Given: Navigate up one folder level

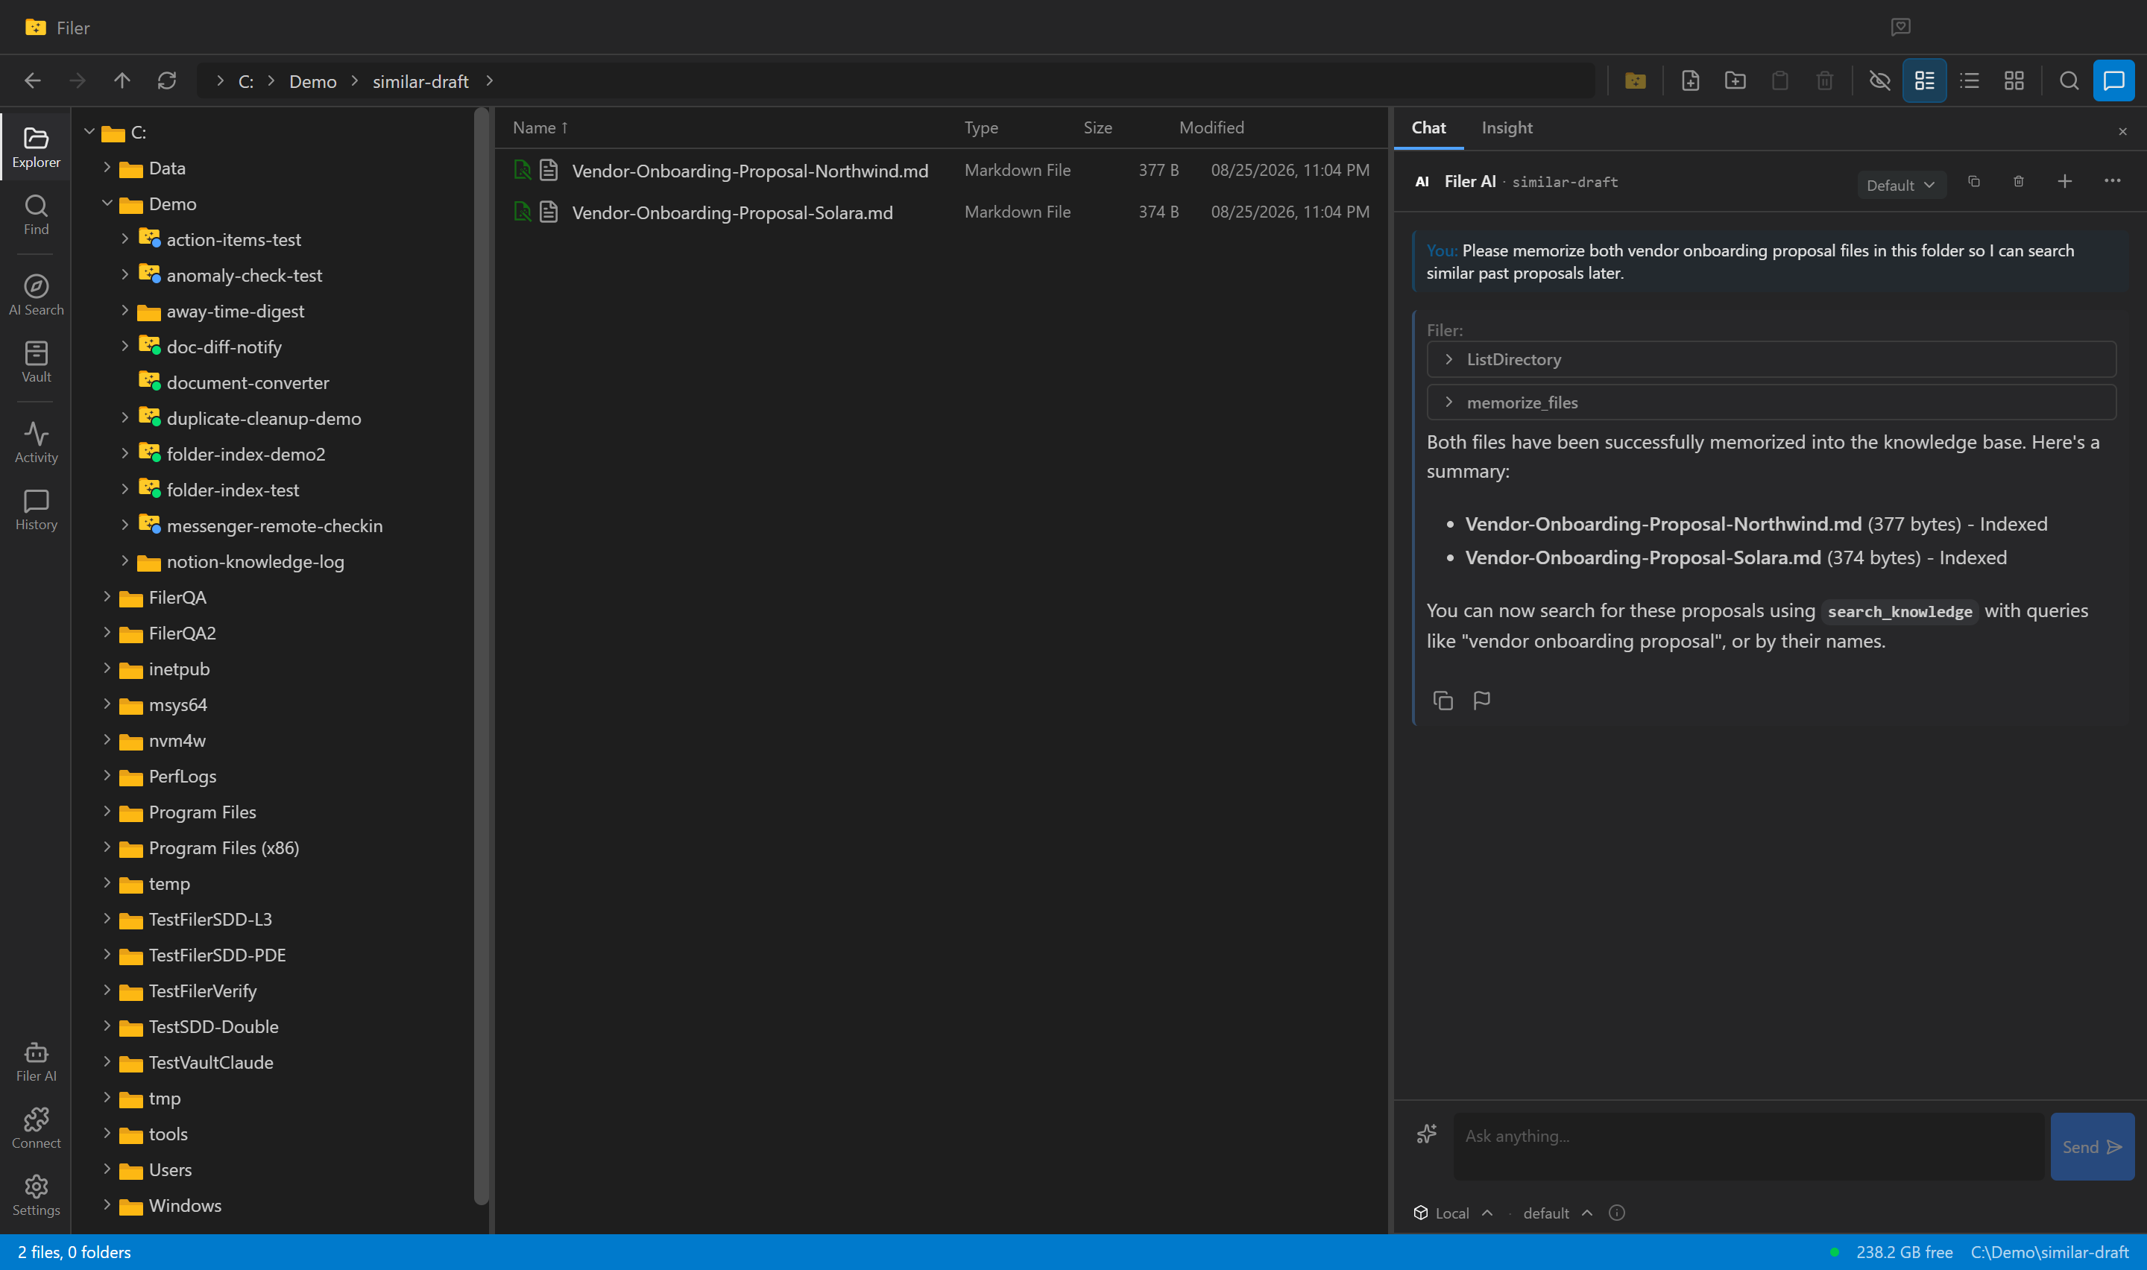Looking at the screenshot, I should point(122,80).
